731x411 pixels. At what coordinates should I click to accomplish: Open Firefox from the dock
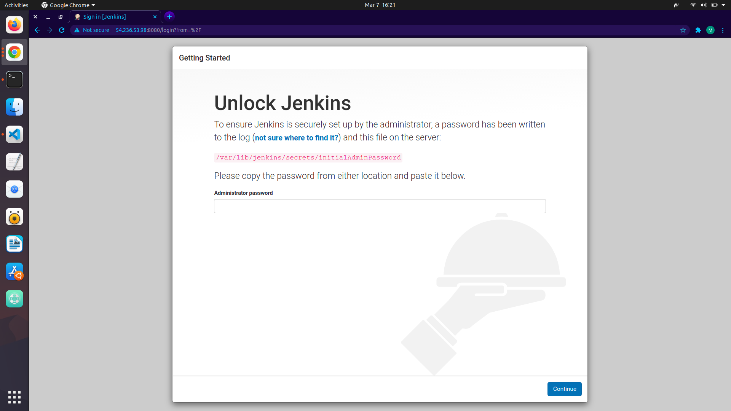pyautogui.click(x=14, y=25)
